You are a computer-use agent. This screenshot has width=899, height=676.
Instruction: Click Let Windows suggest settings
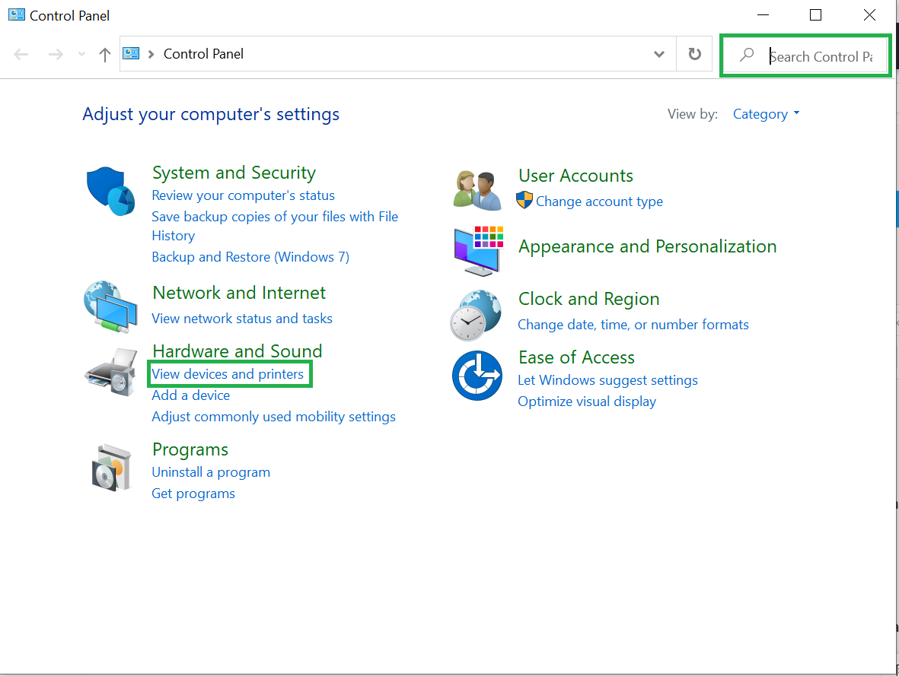point(607,380)
